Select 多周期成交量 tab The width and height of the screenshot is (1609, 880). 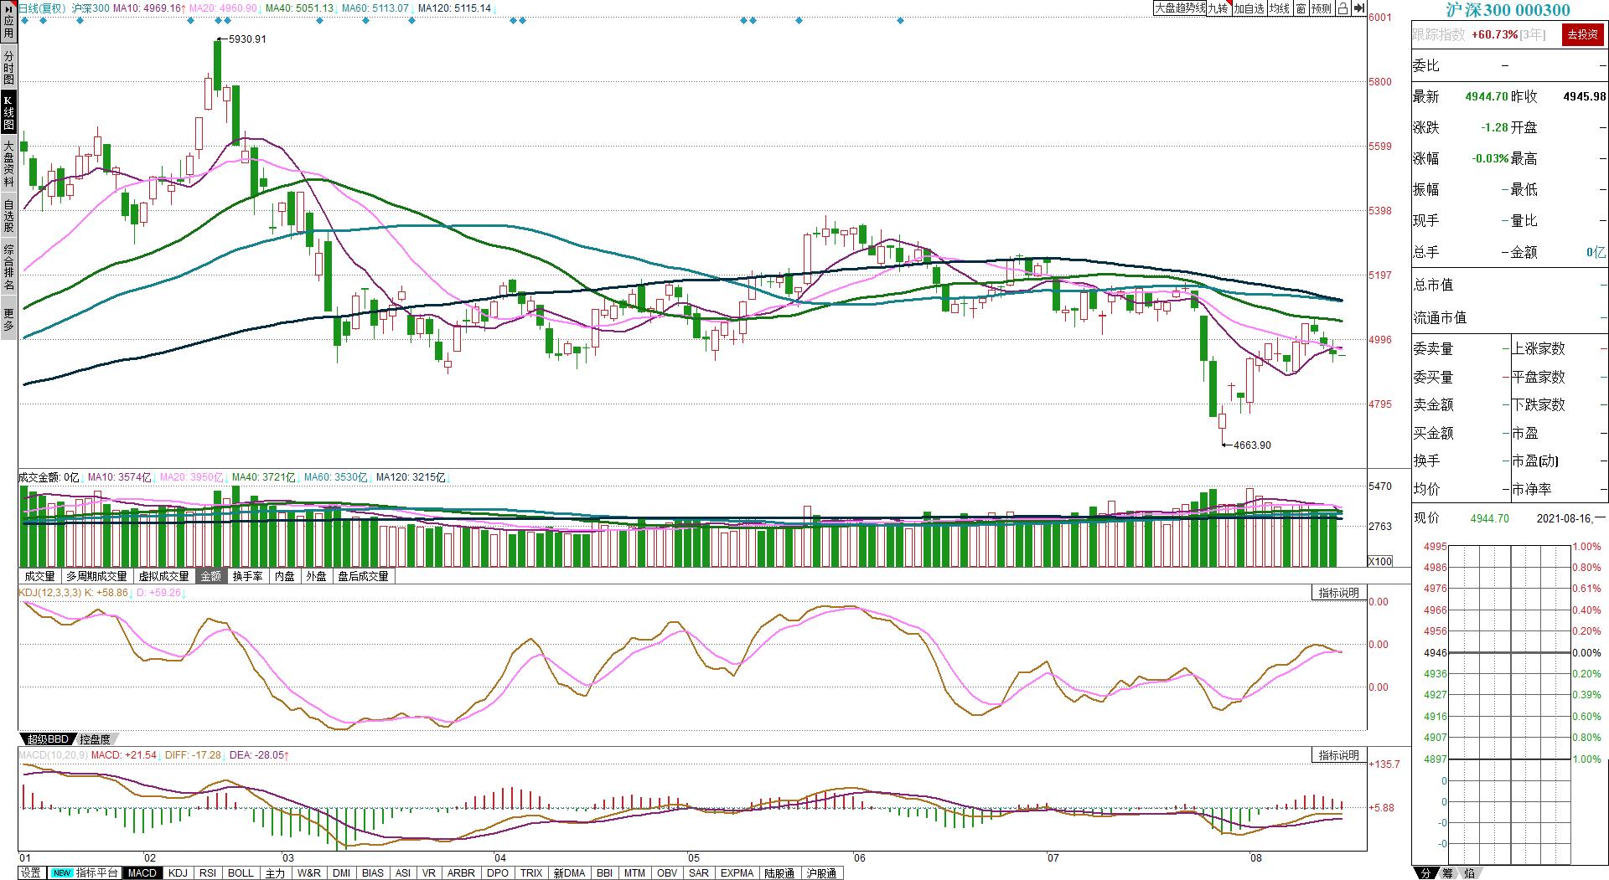click(x=97, y=576)
